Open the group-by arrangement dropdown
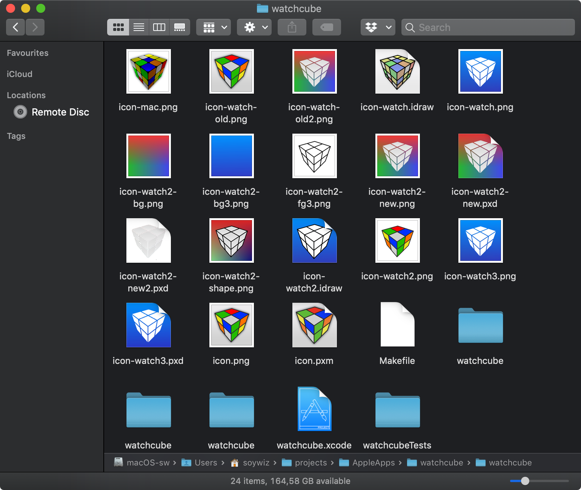 (x=214, y=27)
